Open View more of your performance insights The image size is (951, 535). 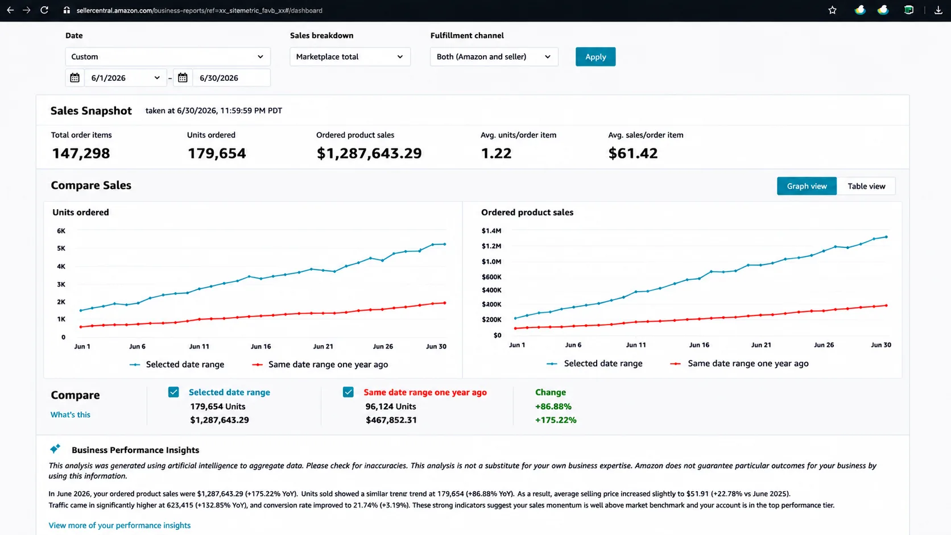[x=119, y=525]
